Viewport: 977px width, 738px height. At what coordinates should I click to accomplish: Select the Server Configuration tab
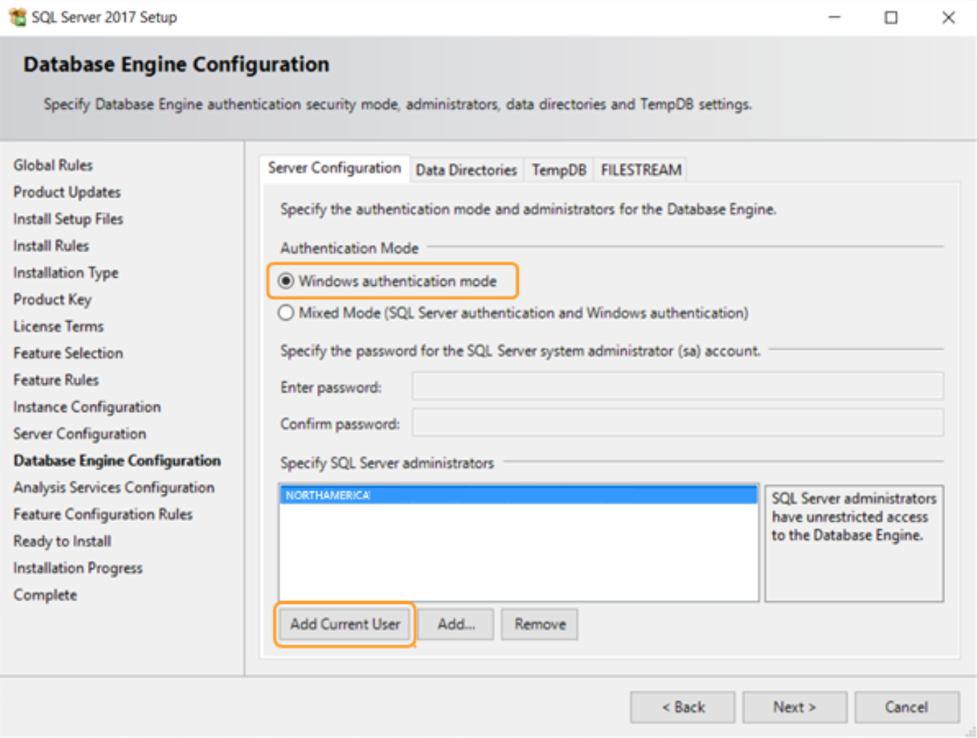click(x=335, y=168)
